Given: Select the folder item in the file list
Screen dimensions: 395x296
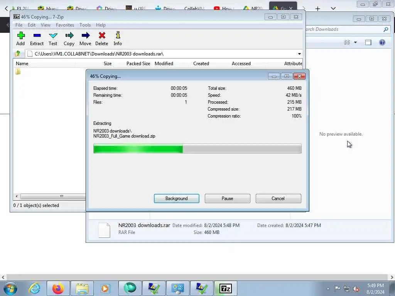Looking at the screenshot, I should click(x=18, y=72).
